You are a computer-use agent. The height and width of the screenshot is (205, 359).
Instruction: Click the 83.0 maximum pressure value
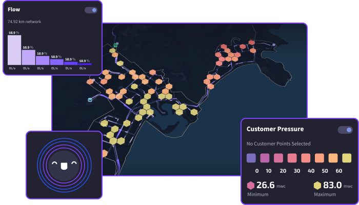(332, 186)
